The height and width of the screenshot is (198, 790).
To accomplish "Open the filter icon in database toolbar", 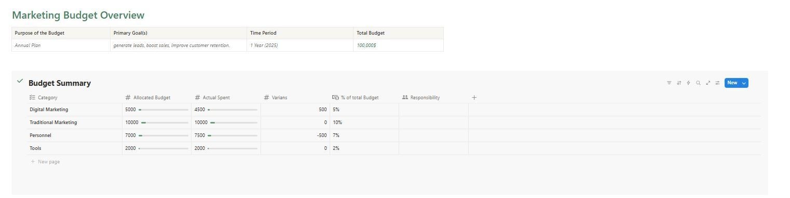I will (669, 83).
